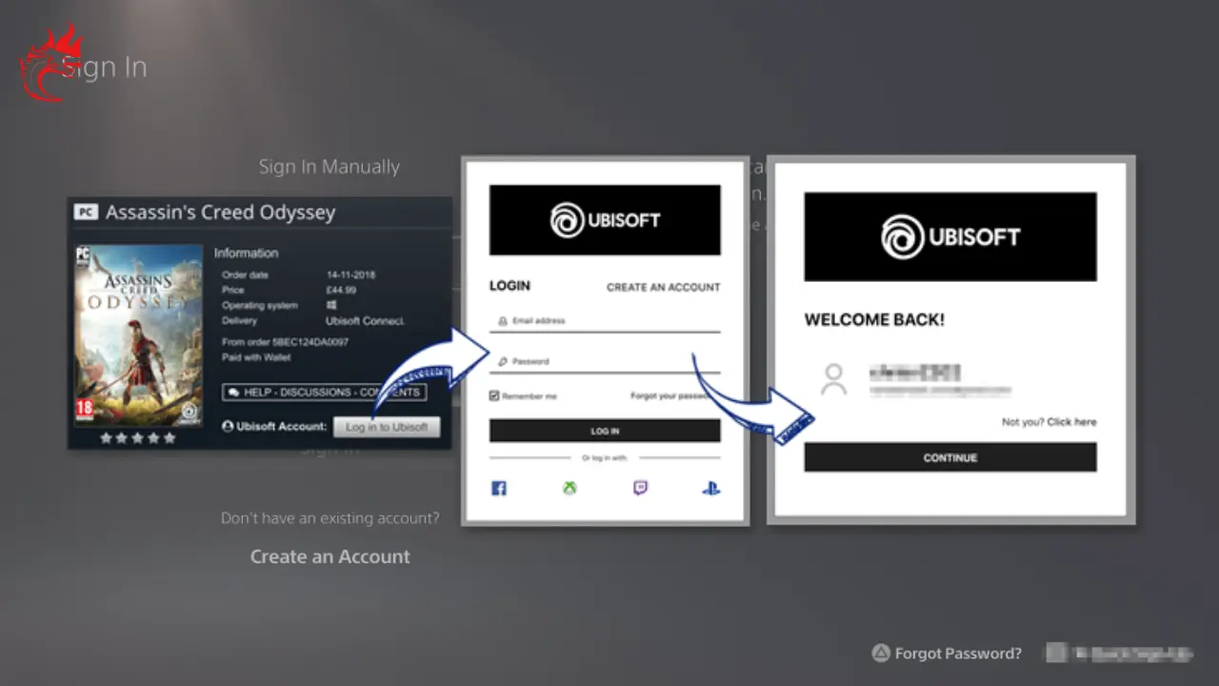Click the Don't have an existing account? text
The image size is (1219, 686).
[330, 518]
